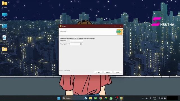Minimize the Setup window

109,26
